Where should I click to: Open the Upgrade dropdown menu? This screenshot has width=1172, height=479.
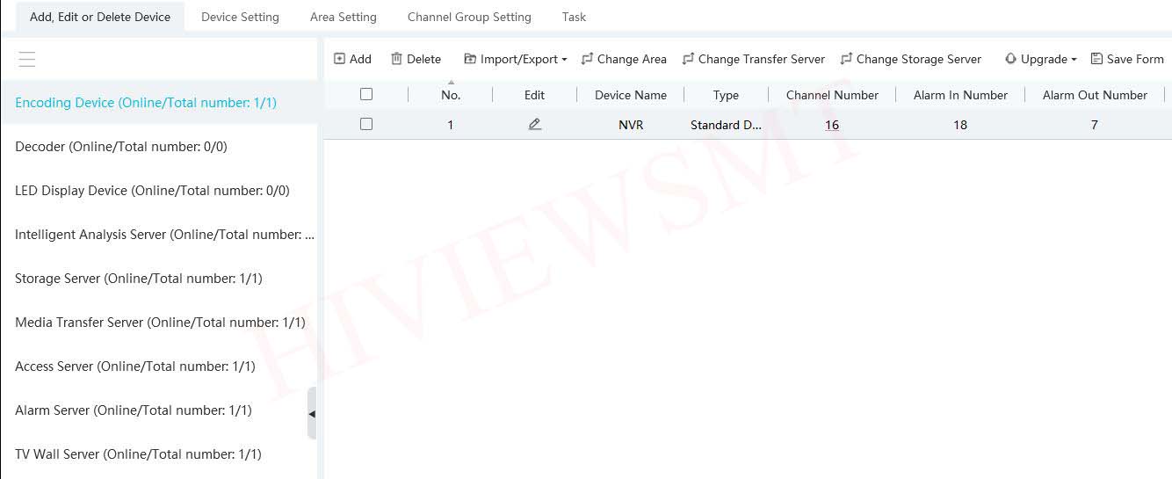click(1041, 59)
